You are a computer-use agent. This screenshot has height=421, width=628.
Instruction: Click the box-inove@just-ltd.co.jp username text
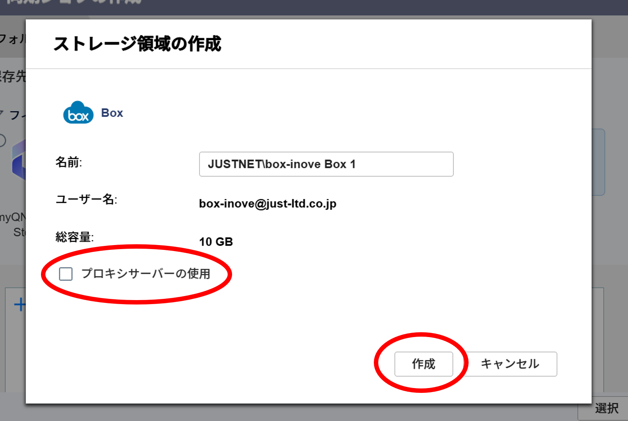268,204
